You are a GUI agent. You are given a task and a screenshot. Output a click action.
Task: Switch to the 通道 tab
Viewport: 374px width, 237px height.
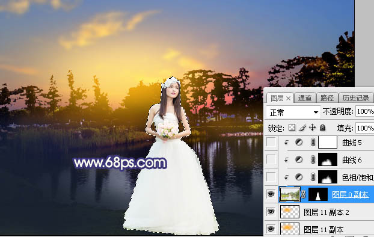tap(305, 98)
